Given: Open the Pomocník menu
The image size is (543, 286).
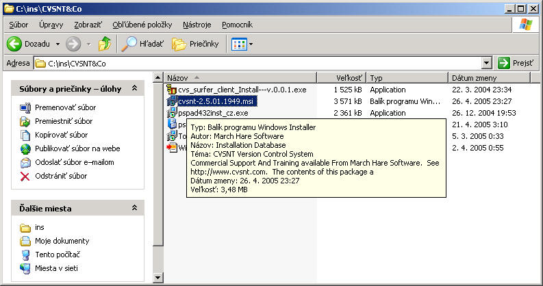Looking at the screenshot, I should 237,25.
